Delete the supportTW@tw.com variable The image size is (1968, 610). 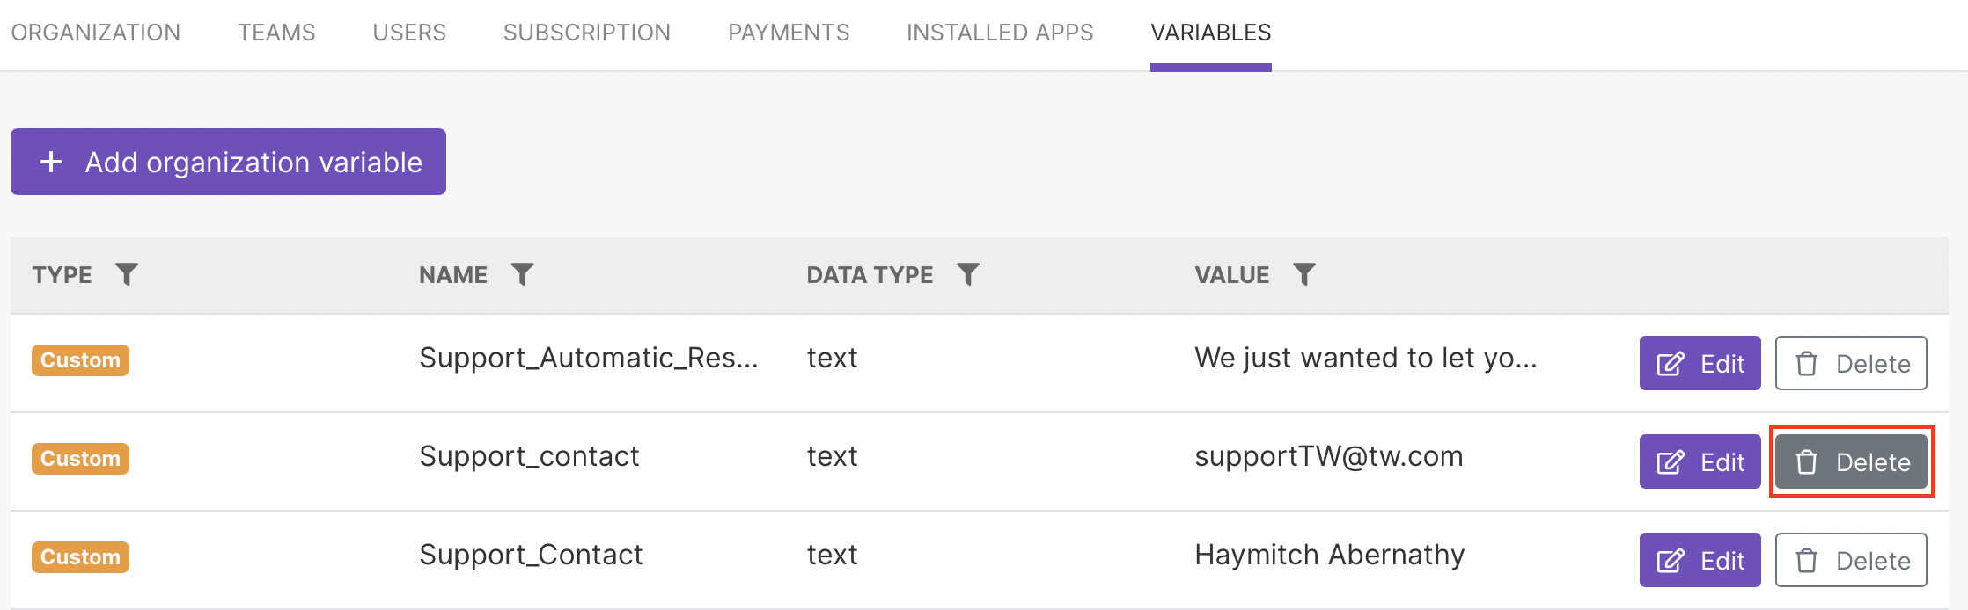tap(1851, 461)
